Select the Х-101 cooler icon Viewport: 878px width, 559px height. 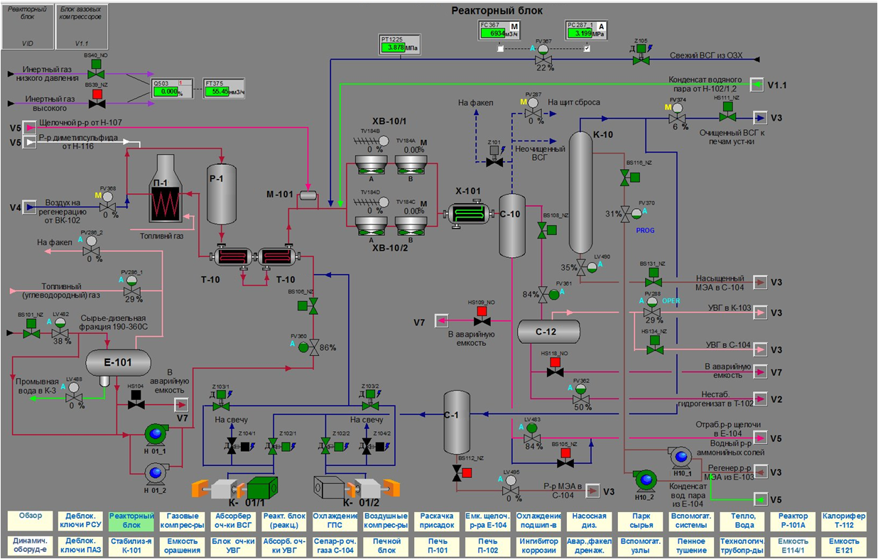click(467, 213)
